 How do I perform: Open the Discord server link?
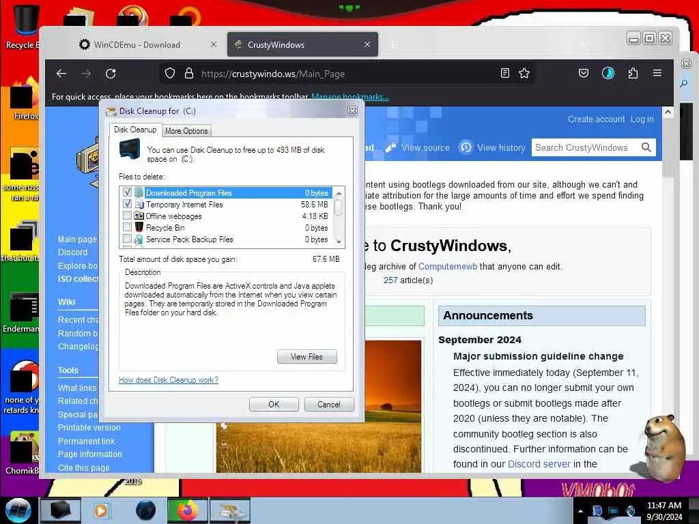pos(539,464)
